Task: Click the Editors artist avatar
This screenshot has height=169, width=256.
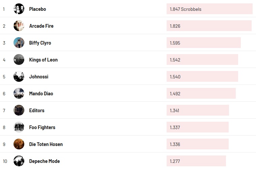Action: coord(19,110)
